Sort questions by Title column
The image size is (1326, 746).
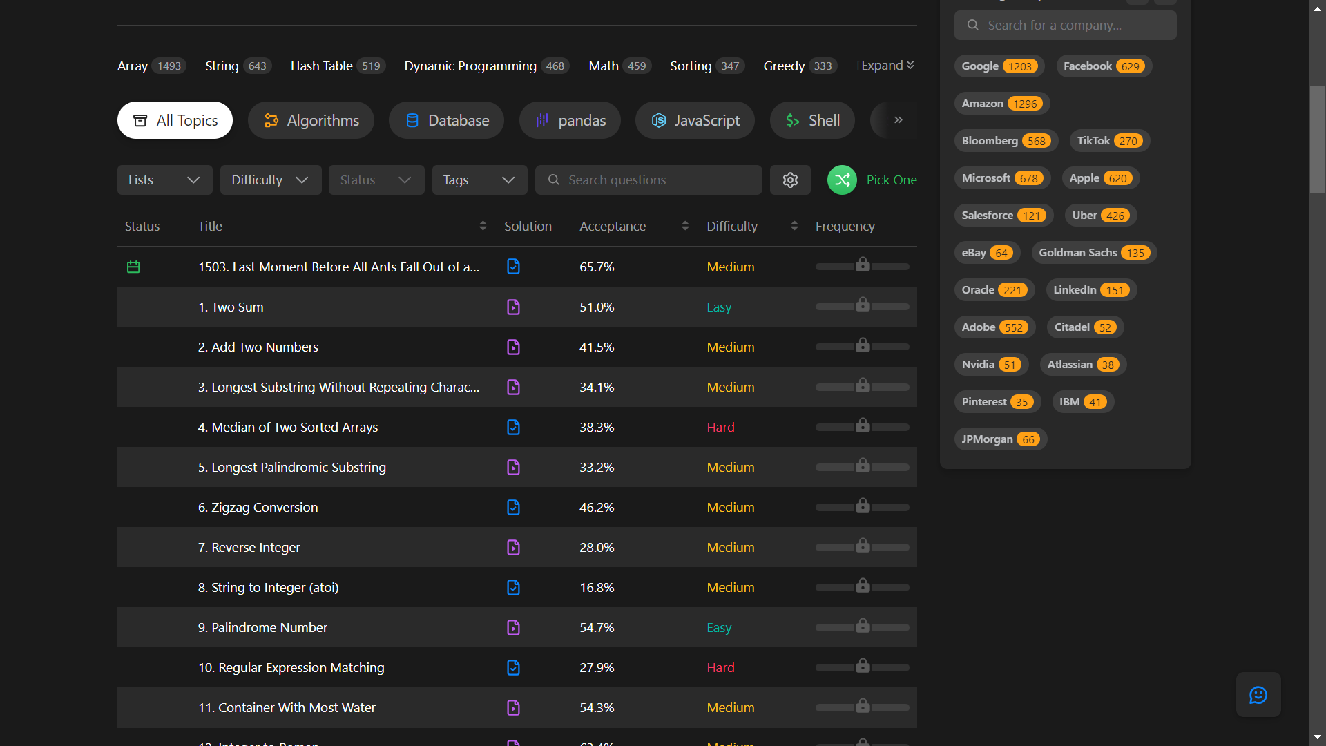click(x=482, y=227)
